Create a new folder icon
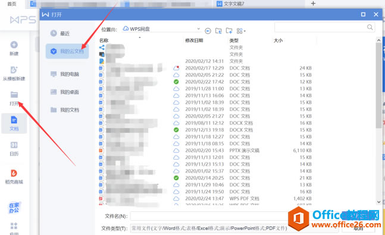Image resolution: width=385 pixels, height=235 pixels. point(229,31)
